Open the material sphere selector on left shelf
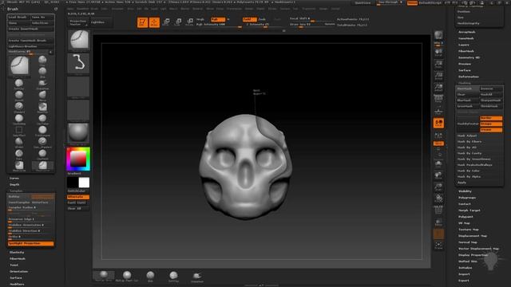Viewport: 511px width, 287px height. click(78, 133)
